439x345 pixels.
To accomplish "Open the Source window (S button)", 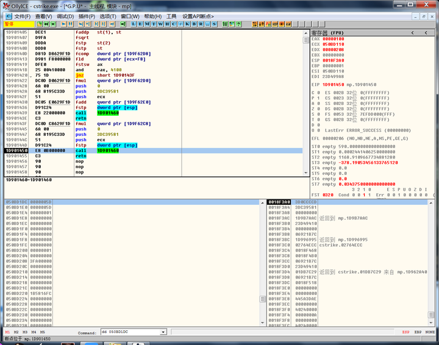I will (x=214, y=24).
